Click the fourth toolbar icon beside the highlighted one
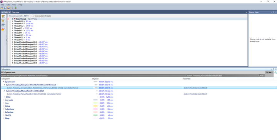Screen dimensions: 277x140 coord(12,8)
